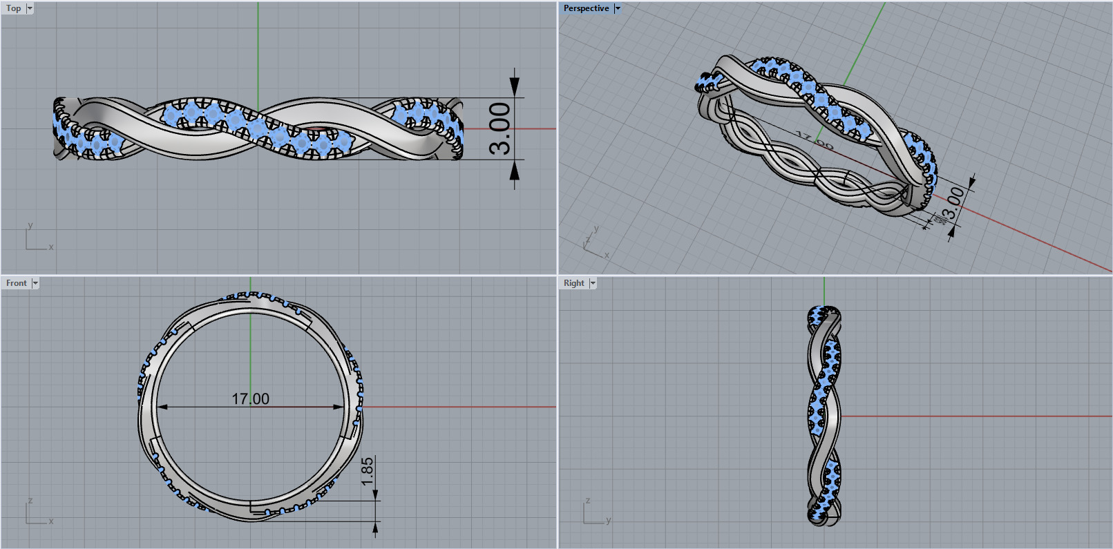Activate the Perspective viewport title label
The height and width of the screenshot is (549, 1113).
pyautogui.click(x=586, y=8)
